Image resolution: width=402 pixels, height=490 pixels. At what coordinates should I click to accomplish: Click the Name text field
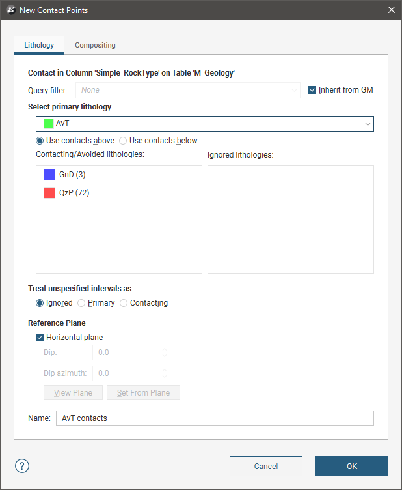215,418
